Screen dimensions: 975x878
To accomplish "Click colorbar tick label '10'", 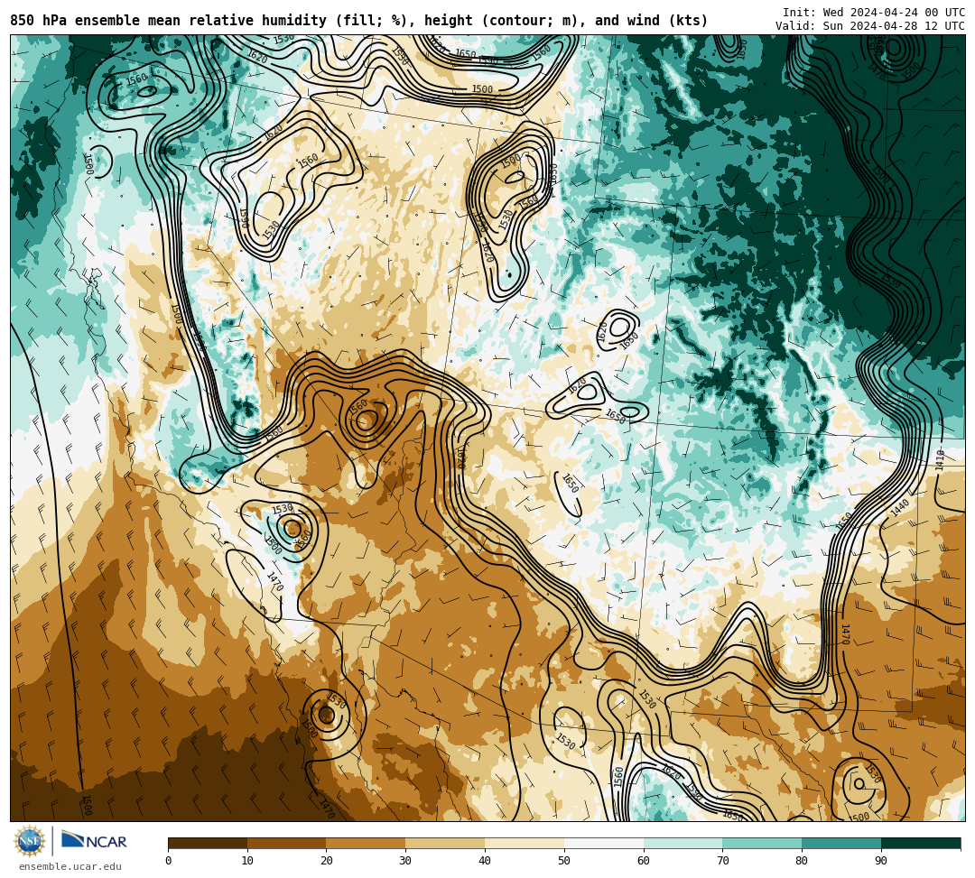I will (247, 861).
